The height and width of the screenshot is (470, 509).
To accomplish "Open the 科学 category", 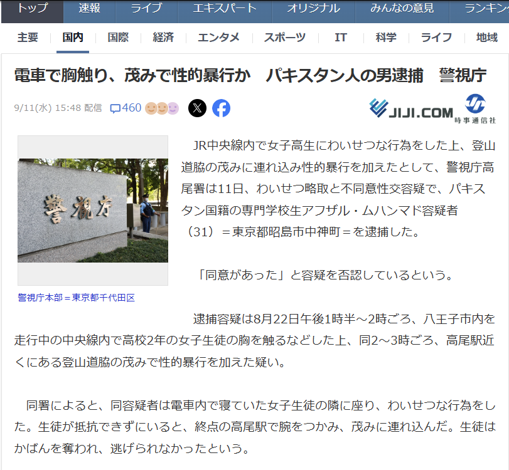I will 386,38.
